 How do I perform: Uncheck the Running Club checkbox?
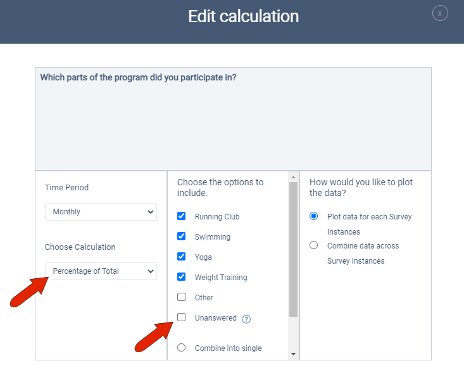point(182,216)
